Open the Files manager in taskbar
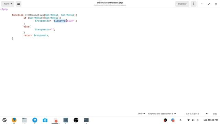 click(x=24, y=120)
